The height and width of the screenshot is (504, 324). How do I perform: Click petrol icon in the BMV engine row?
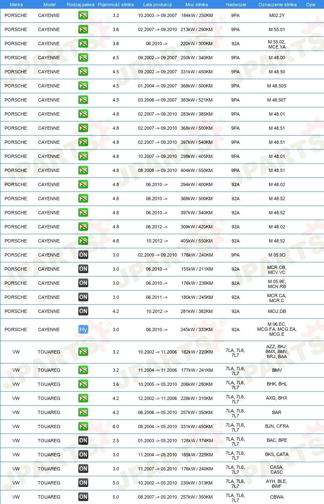tap(83, 370)
